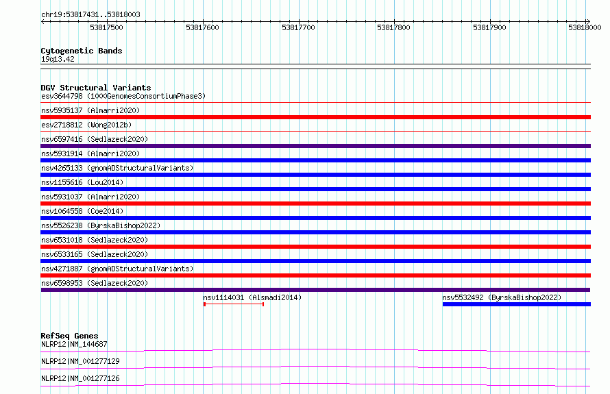Click ruler position 53817600

(202, 27)
